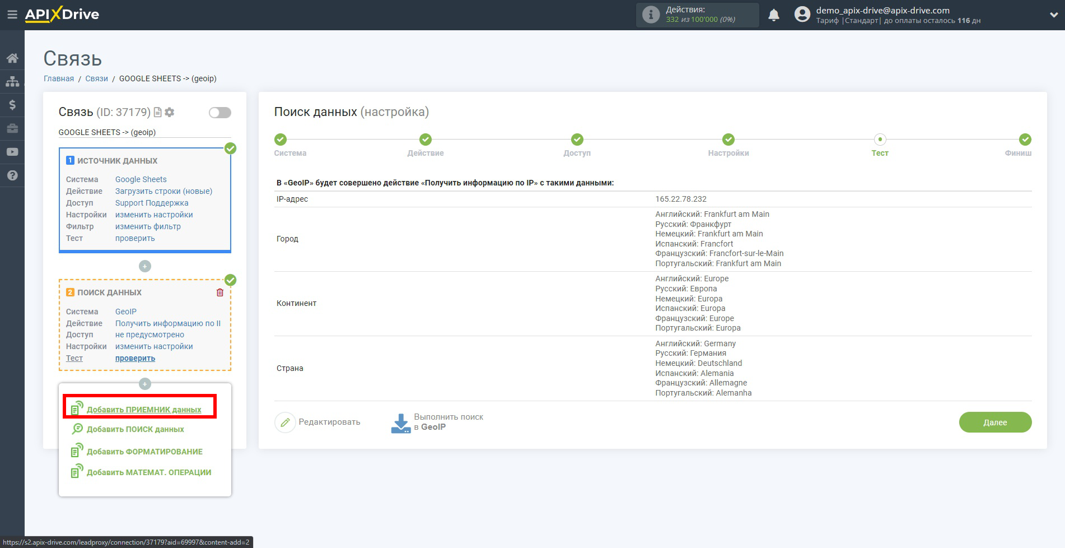Click Support Поддержка access link
Image resolution: width=1065 pixels, height=548 pixels.
click(x=152, y=203)
